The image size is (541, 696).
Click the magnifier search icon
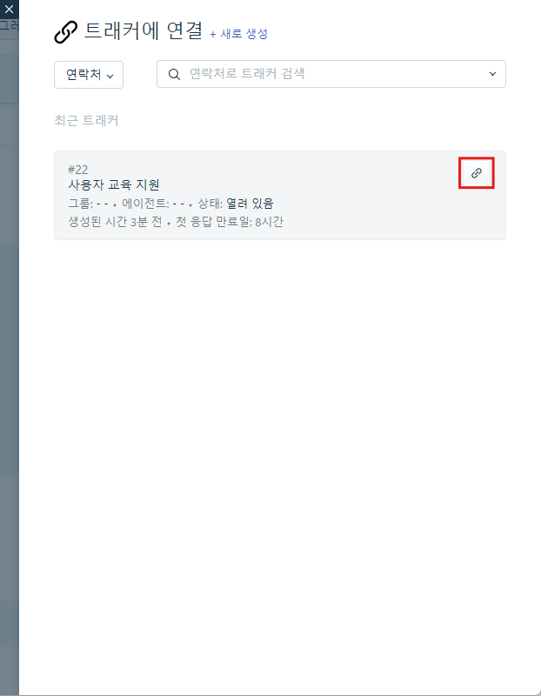[x=174, y=74]
